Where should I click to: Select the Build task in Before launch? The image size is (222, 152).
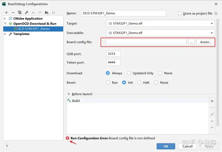point(138,101)
